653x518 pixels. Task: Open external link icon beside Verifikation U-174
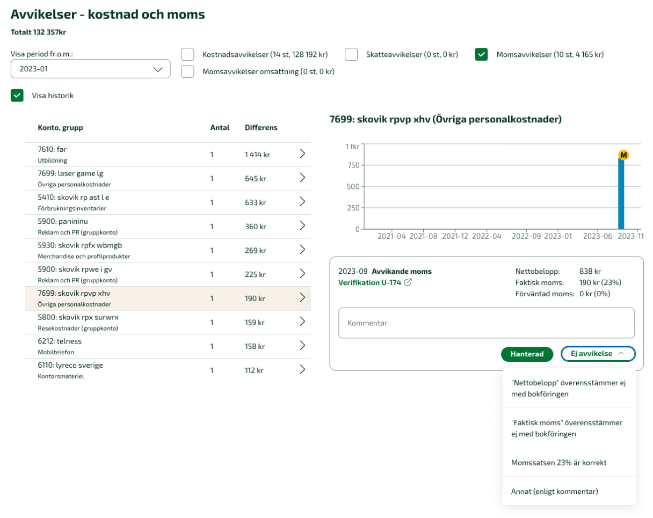pos(408,282)
